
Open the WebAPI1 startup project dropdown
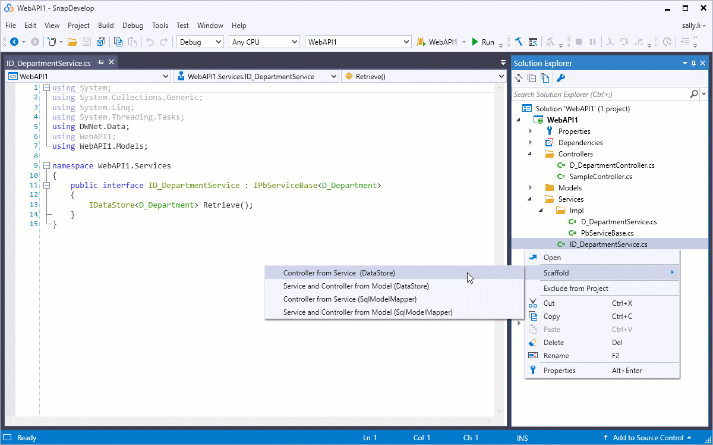[x=406, y=42]
